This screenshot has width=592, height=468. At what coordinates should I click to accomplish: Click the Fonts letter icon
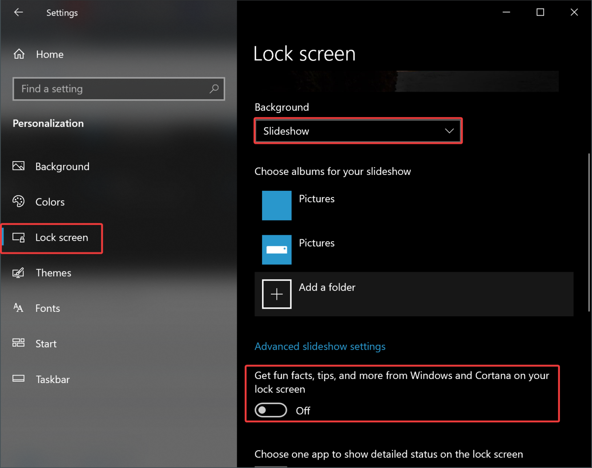[18, 308]
